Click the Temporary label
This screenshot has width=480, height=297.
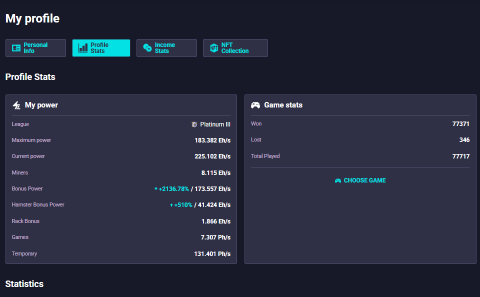[24, 253]
